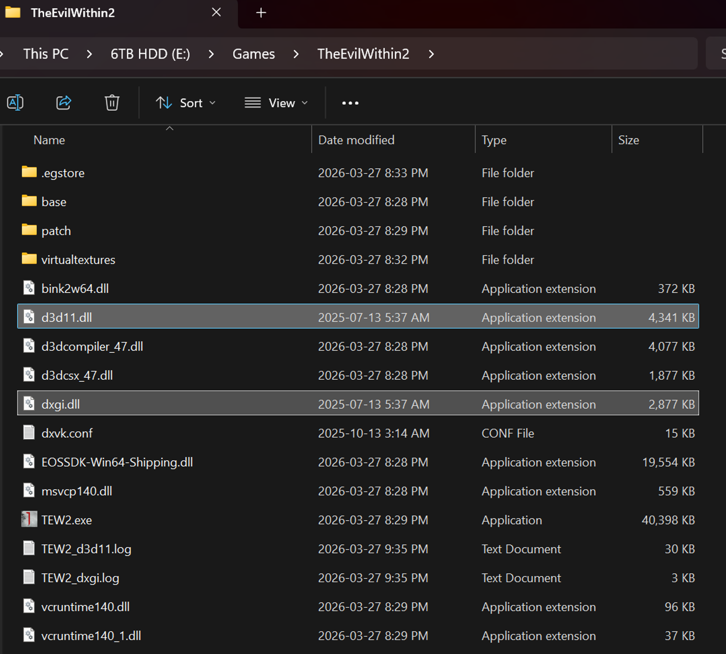Select the TheEvilWithin2 tab
The height and width of the screenshot is (654, 726).
pos(118,13)
